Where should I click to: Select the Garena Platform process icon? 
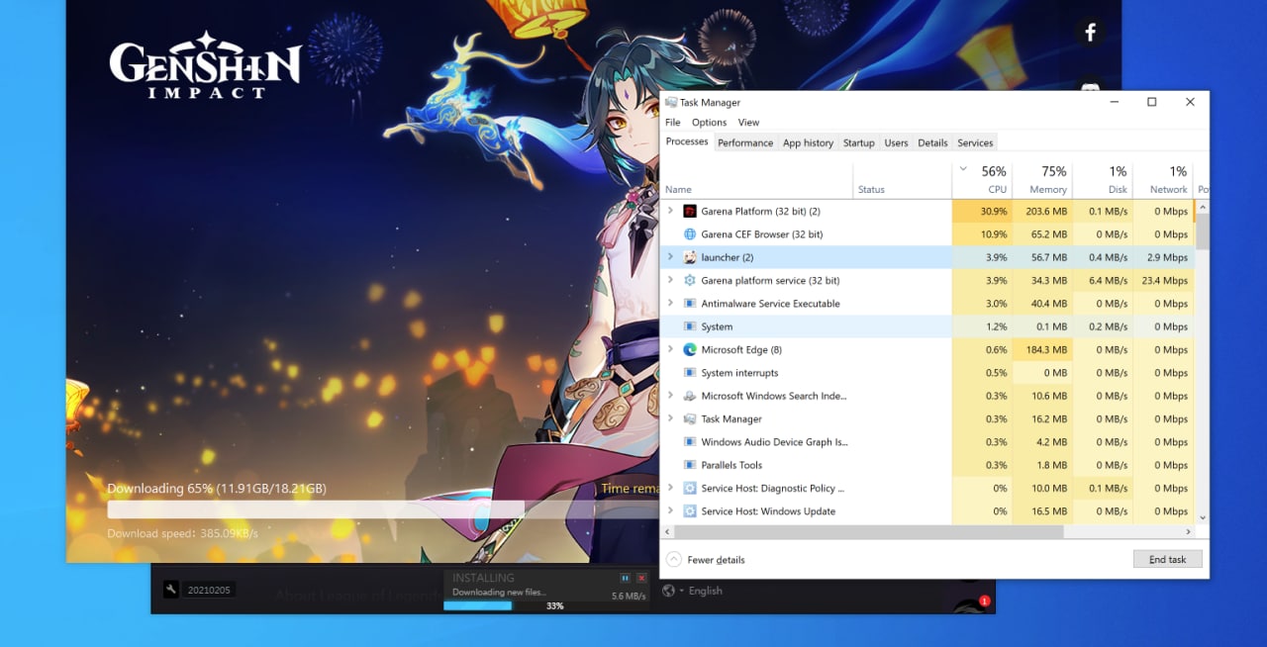[x=690, y=211]
